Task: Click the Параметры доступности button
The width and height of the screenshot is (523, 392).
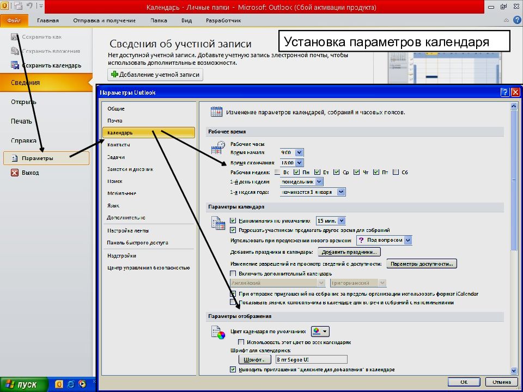Action: [x=422, y=264]
